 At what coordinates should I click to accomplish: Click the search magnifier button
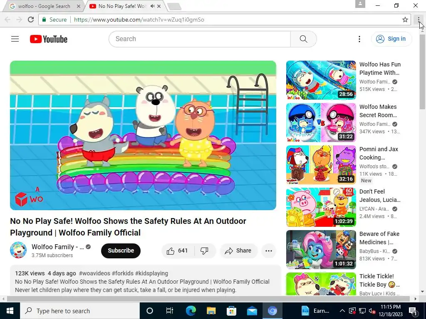303,39
